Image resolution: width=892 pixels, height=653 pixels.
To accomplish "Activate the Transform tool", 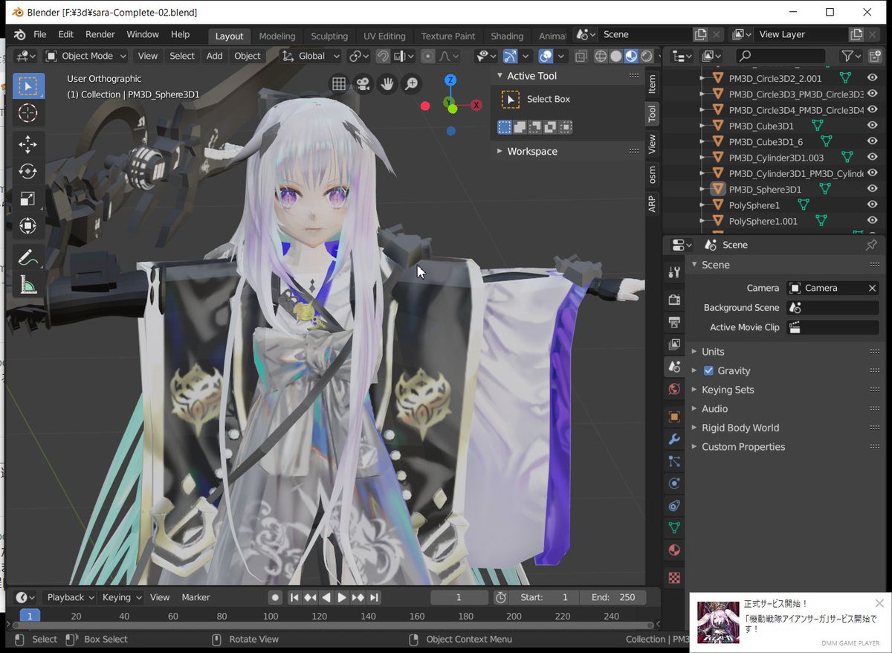I will tap(28, 225).
